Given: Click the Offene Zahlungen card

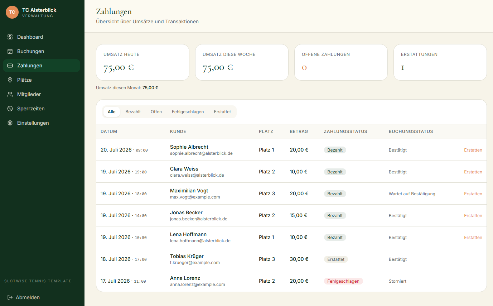Looking at the screenshot, I should click(341, 62).
